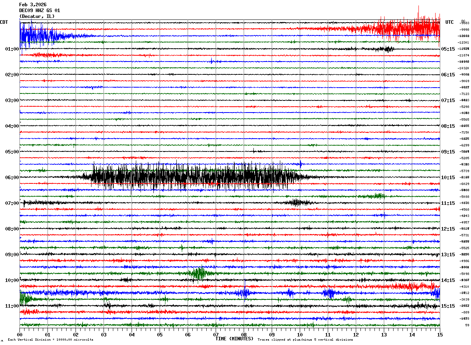Viewport: 471px width, 345px height.
Task: Click the DC offset value "-4568"
Action: (465, 209)
